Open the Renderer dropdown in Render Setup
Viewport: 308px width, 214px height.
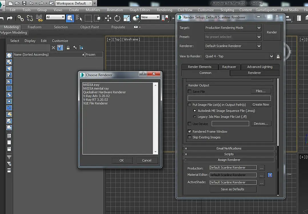pyautogui.click(x=259, y=46)
